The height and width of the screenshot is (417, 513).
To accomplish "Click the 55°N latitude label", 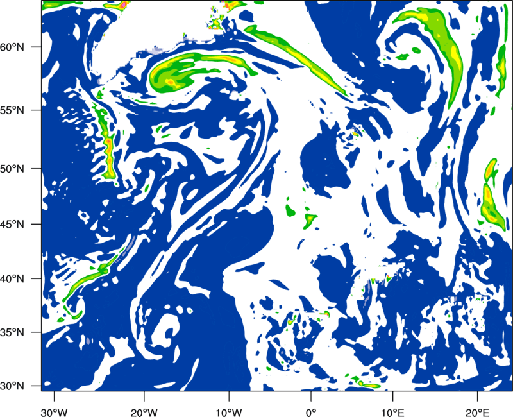I will [12, 110].
